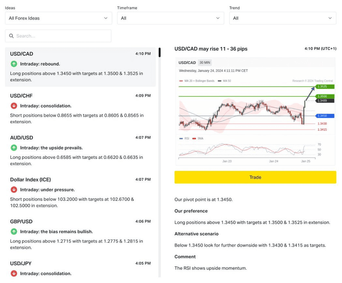Viewport: 342px width, 283px height.
Task: Click the green up-arrow icon for USD/CAD
Action: click(14, 64)
